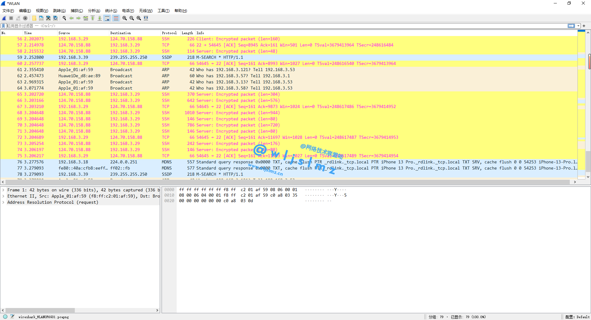
Task: Expand the Ethernet II detail row
Action: click(3, 196)
